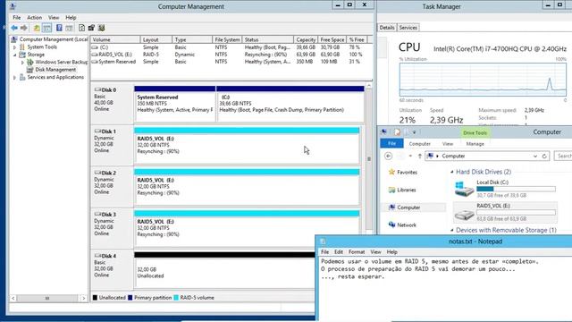This screenshot has width=572, height=322.
Task: Sort by Free Space column header
Action: (x=332, y=39)
